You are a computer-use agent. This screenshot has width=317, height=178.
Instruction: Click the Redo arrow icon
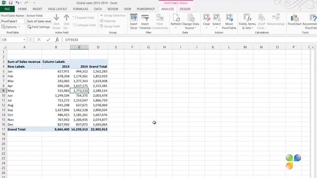[x=26, y=3]
